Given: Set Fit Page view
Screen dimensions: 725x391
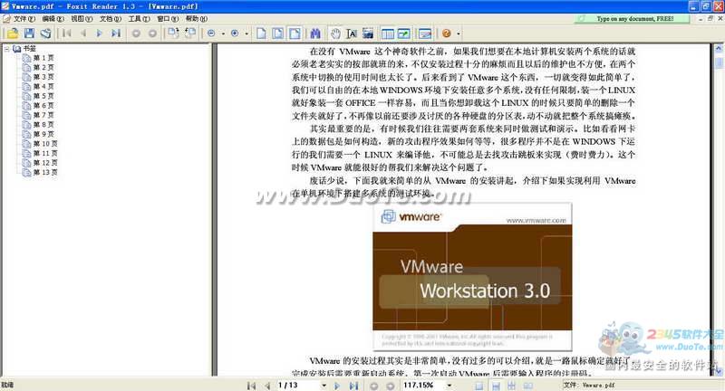Looking at the screenshot, I should [278, 33].
